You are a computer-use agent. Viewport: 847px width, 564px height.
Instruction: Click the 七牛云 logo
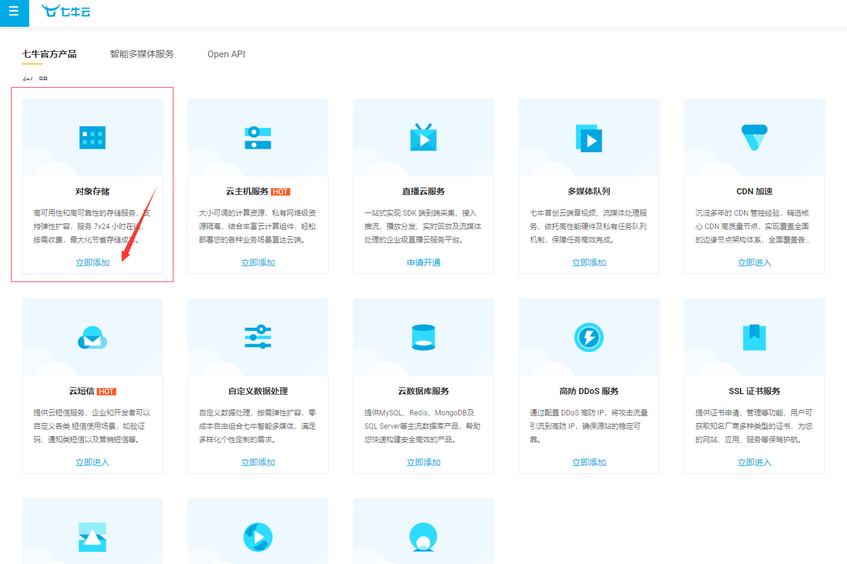(x=66, y=11)
